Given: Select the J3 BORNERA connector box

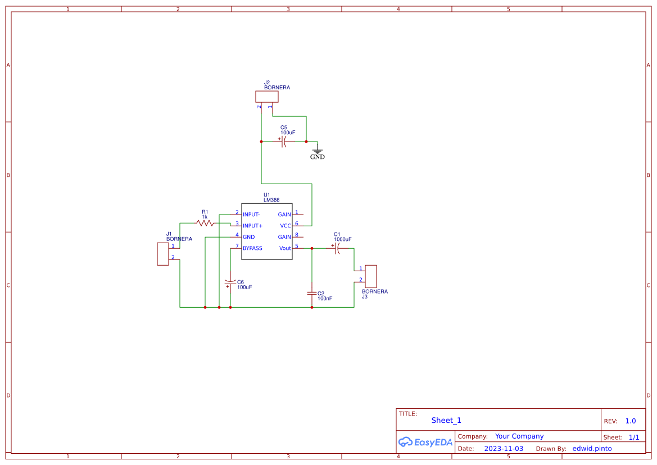Looking at the screenshot, I should click(371, 276).
